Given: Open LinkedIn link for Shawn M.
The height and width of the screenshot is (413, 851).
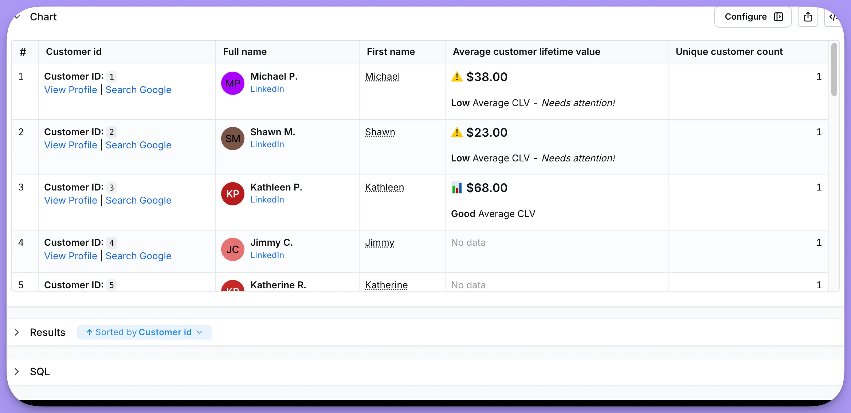Looking at the screenshot, I should coord(267,144).
